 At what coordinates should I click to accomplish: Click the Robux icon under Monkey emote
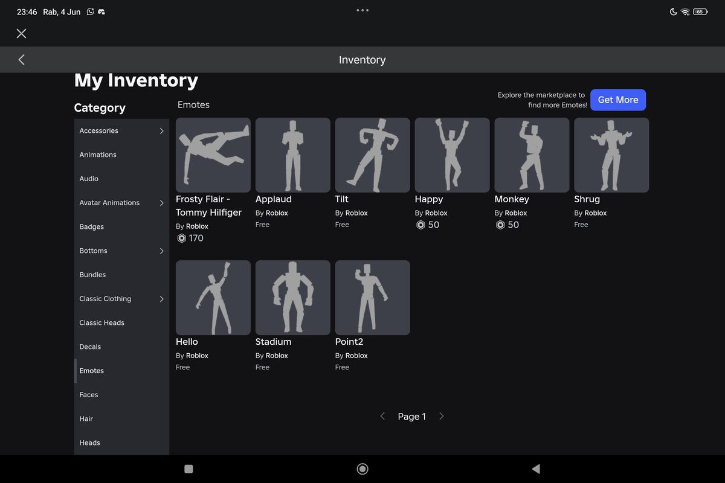coord(500,225)
